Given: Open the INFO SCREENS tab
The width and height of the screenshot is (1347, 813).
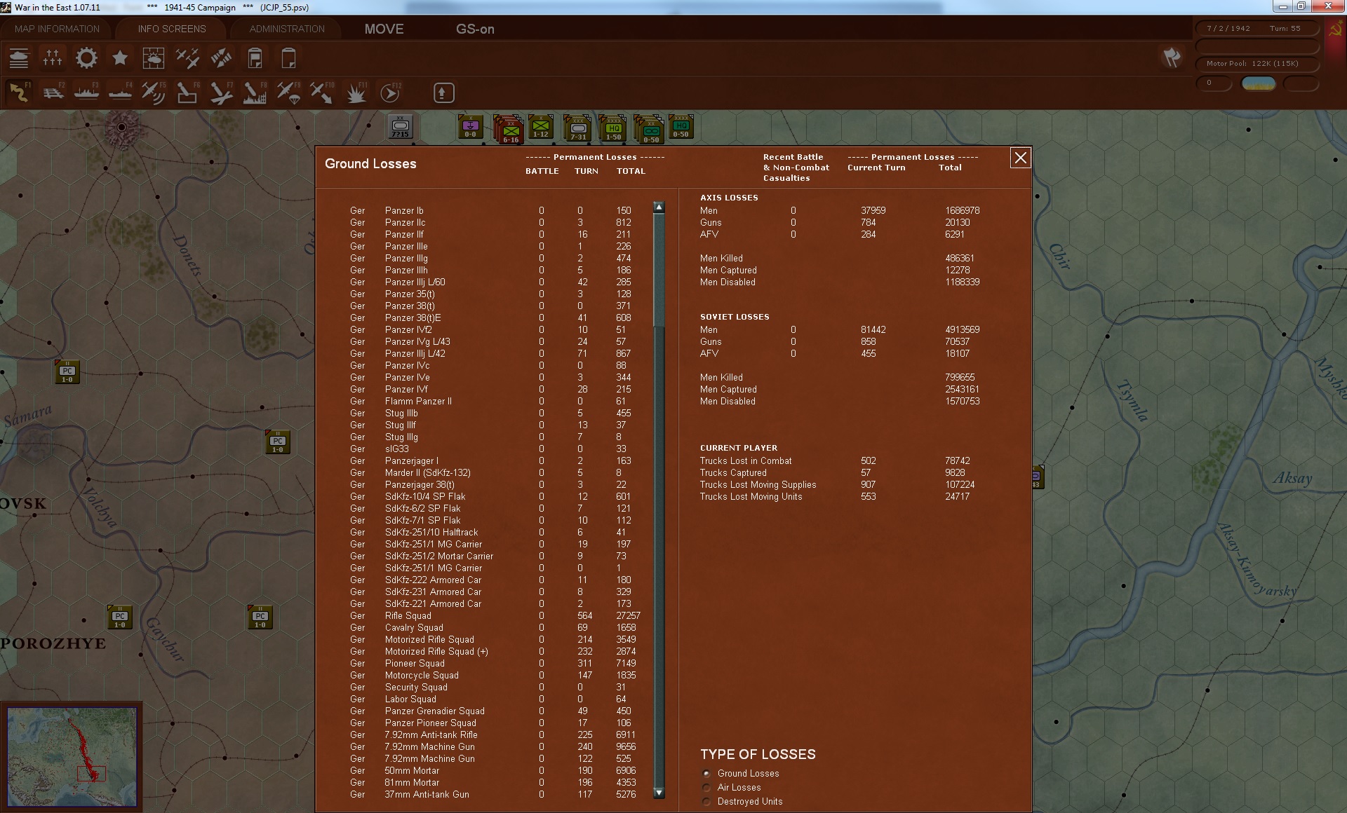Looking at the screenshot, I should [172, 29].
